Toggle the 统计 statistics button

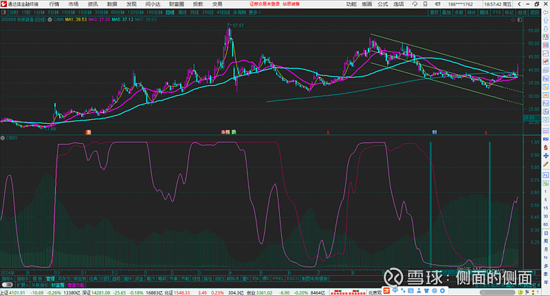pos(472,12)
